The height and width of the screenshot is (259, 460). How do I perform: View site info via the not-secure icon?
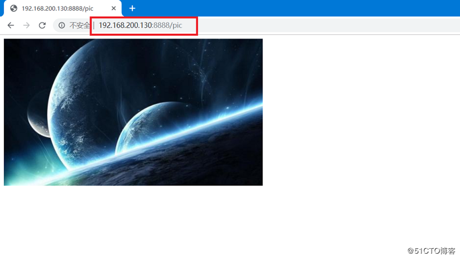click(62, 25)
